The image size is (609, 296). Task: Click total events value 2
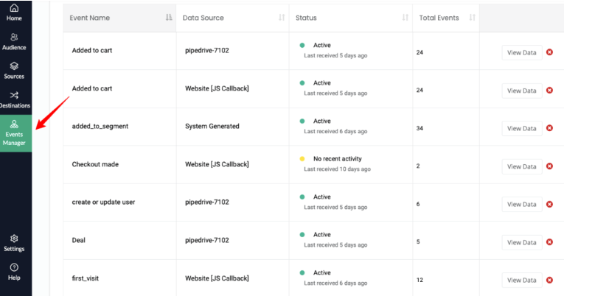(x=418, y=166)
